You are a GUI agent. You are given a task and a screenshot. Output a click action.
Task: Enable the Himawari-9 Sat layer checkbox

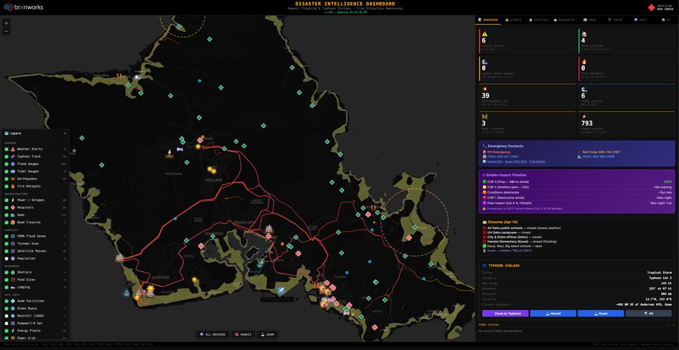pos(7,323)
